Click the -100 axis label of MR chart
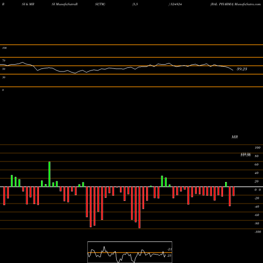The height and width of the screenshot is (263, 263). pos(257,232)
